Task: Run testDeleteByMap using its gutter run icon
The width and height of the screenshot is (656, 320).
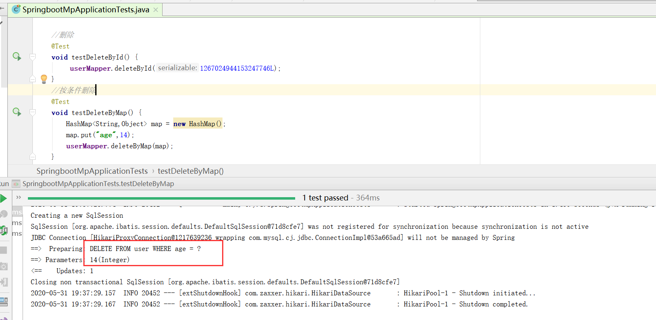Action: (16, 112)
